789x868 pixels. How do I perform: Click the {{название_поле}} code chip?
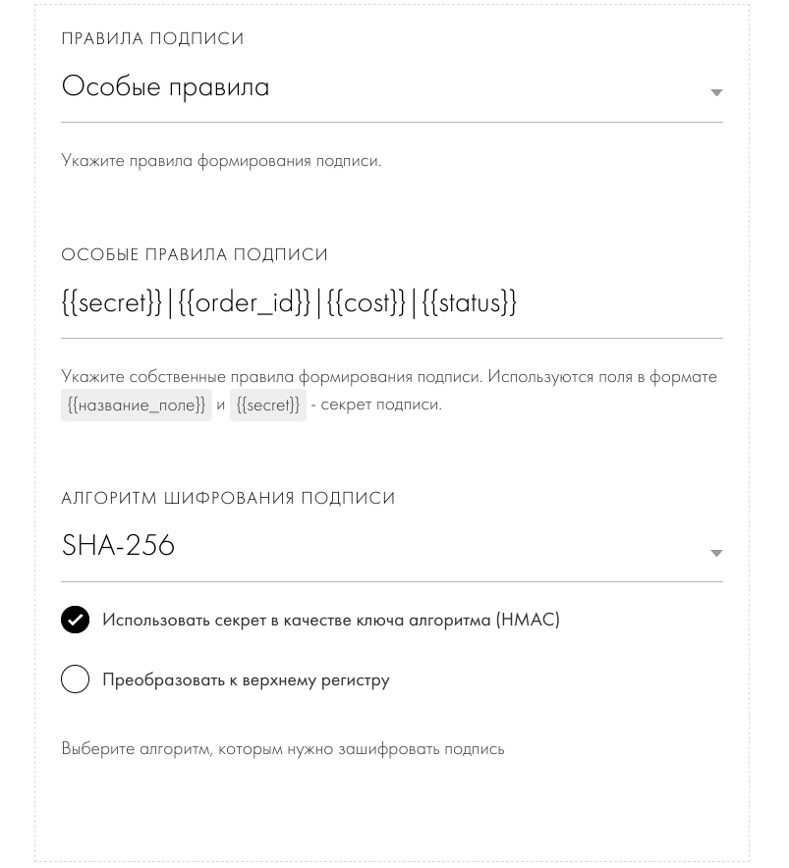[137, 406]
